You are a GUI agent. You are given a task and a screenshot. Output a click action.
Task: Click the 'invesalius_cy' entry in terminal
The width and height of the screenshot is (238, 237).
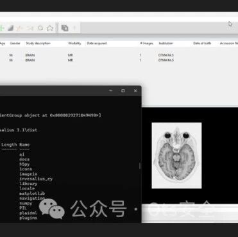[36, 179]
